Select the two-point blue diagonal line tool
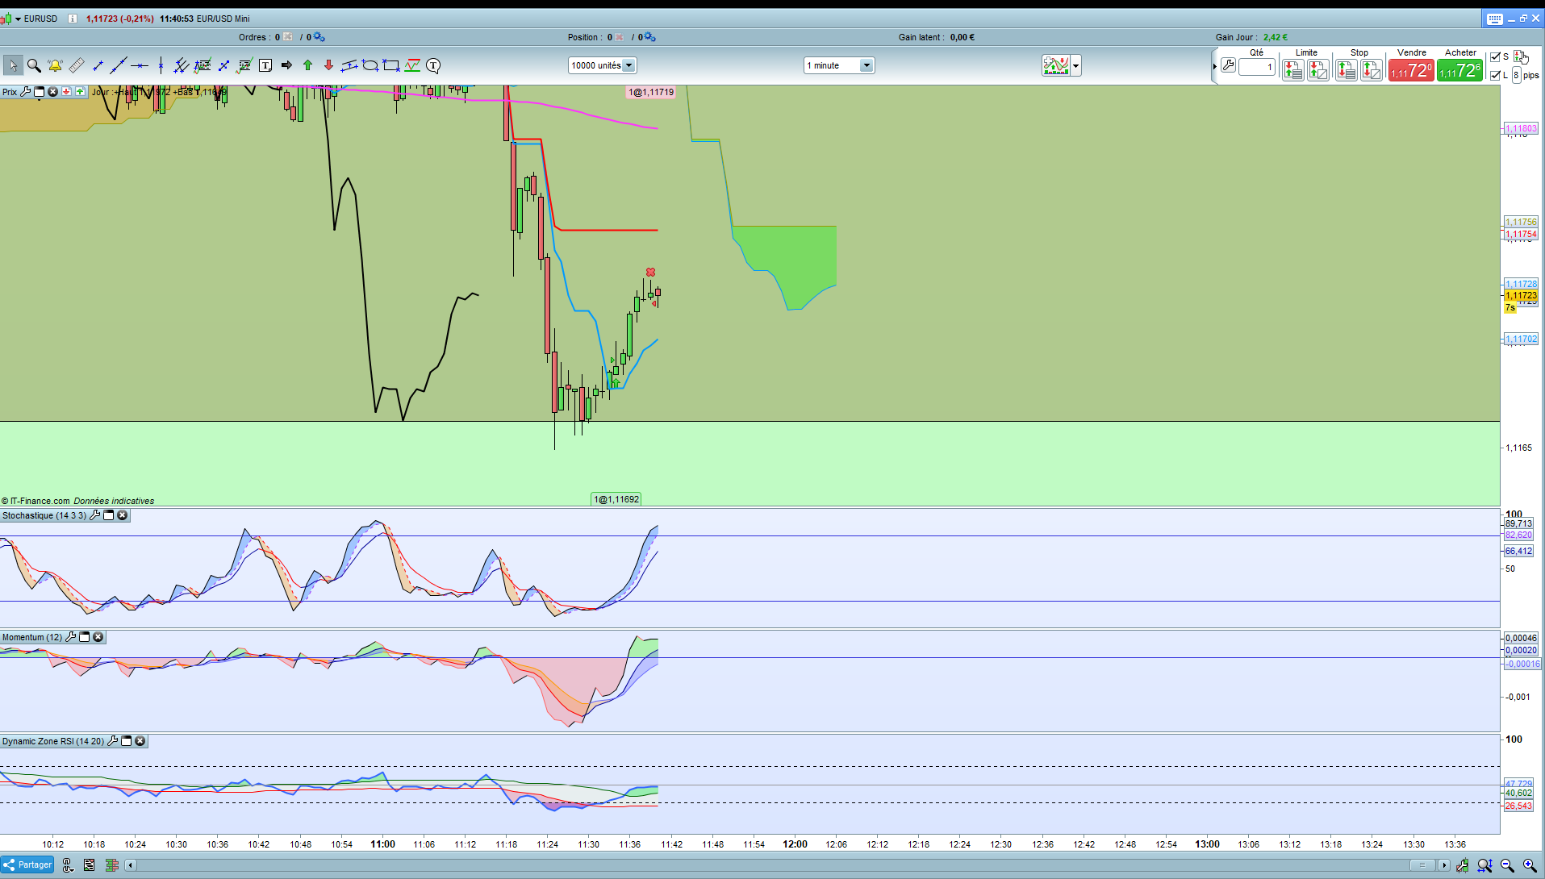Image resolution: width=1545 pixels, height=879 pixels. 223,65
